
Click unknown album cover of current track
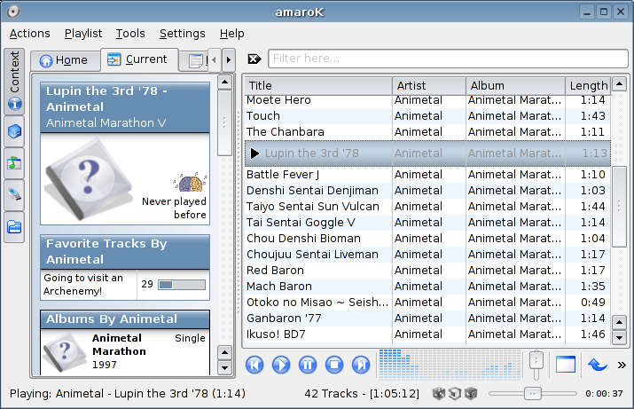[x=88, y=179]
